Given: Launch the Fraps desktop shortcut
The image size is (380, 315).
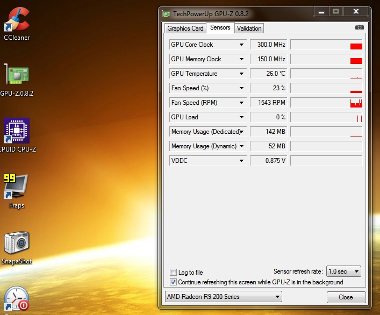Looking at the screenshot, I should coord(16,191).
